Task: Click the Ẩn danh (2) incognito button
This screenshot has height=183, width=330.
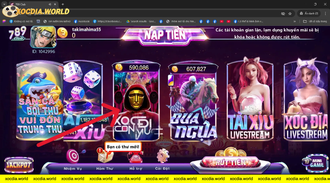Action: (309, 14)
